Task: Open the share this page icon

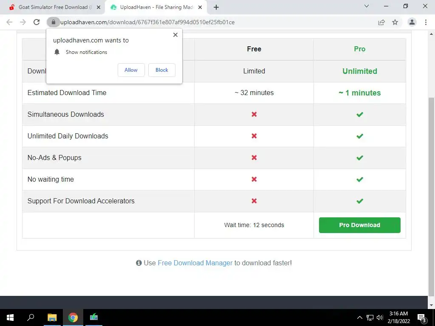Action: tap(381, 22)
